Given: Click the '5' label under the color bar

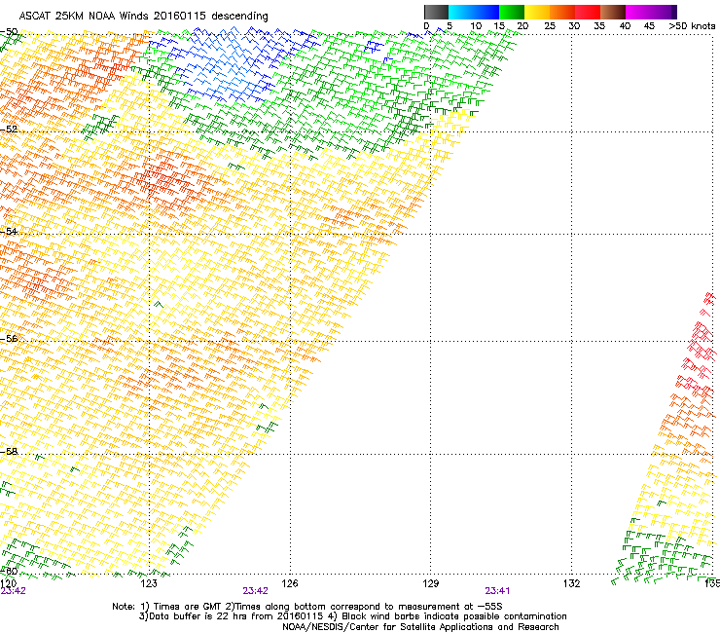Looking at the screenshot, I should (x=450, y=26).
